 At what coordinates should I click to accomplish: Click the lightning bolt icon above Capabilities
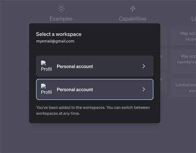133,9
